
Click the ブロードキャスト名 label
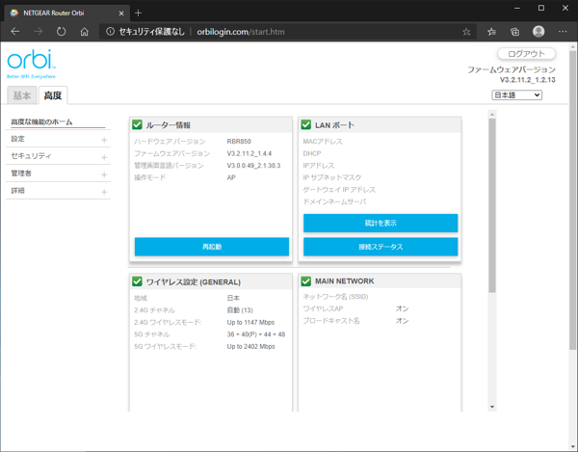331,321
